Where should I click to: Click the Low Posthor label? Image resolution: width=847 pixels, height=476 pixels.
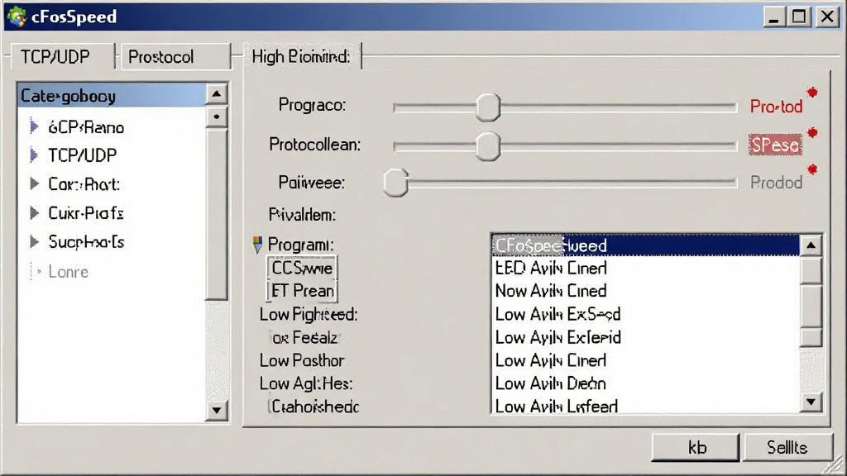coord(301,360)
